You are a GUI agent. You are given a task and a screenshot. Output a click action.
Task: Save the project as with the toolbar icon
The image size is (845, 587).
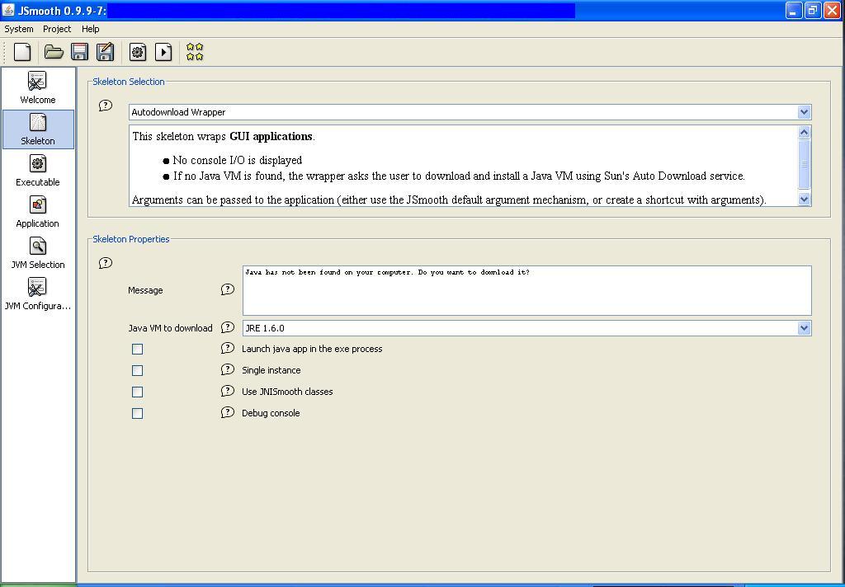(105, 52)
